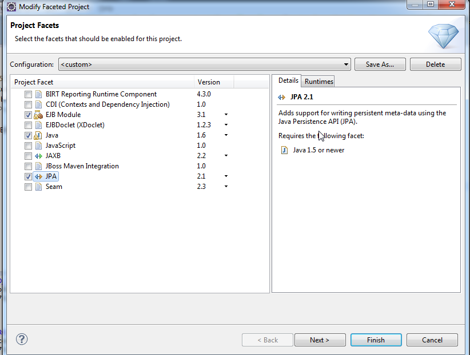Click the Java facet icon

tap(39, 135)
